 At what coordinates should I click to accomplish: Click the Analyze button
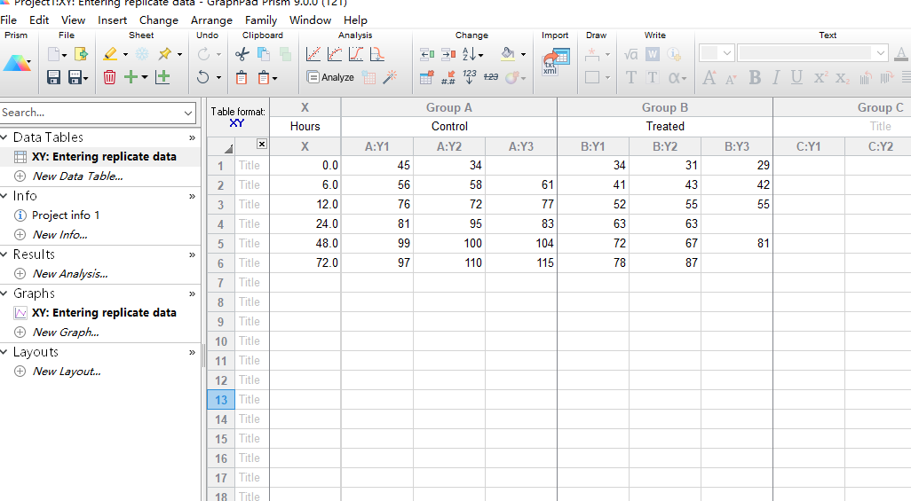coord(330,77)
